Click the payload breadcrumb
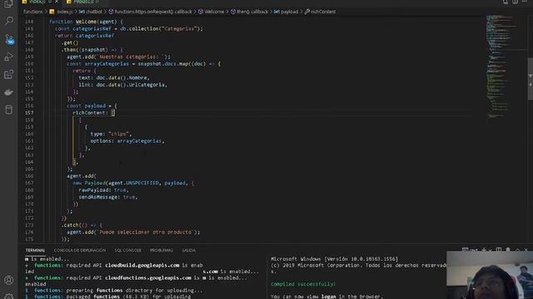Image resolution: width=533 pixels, height=299 pixels. click(x=286, y=12)
